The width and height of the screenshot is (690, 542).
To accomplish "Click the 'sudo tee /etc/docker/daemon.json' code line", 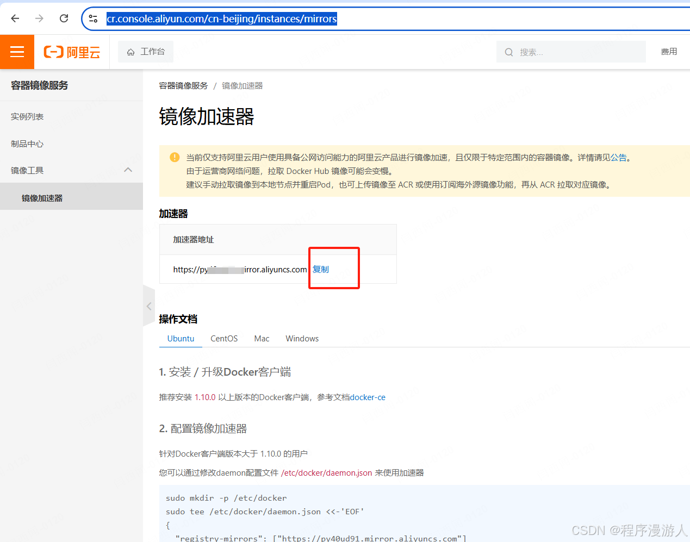I will 265,512.
